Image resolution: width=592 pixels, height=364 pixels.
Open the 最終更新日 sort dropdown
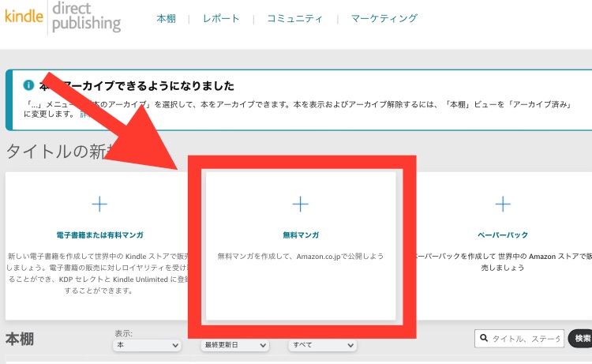tap(235, 345)
